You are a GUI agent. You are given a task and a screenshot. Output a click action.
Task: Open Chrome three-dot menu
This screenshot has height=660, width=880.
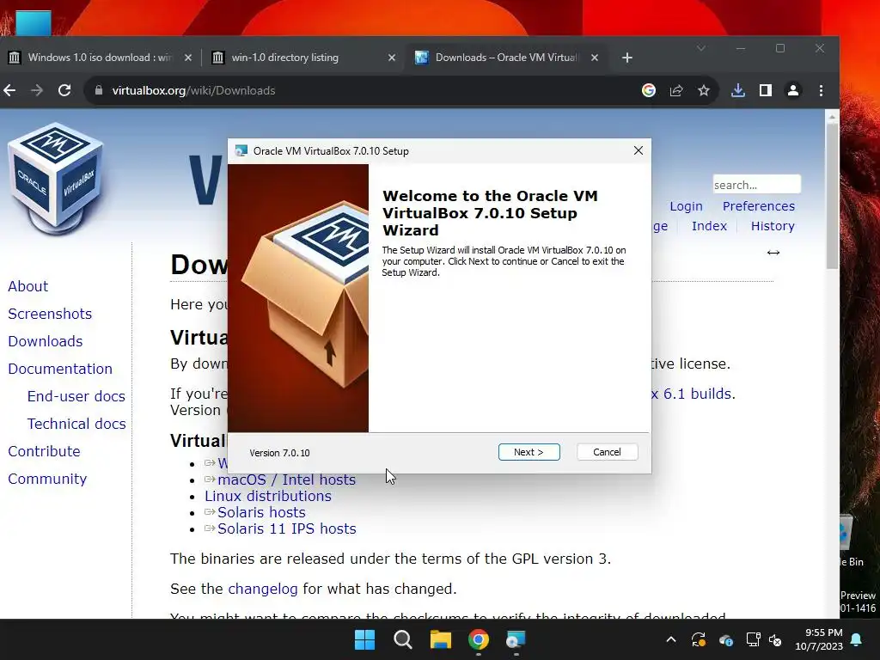click(x=821, y=90)
